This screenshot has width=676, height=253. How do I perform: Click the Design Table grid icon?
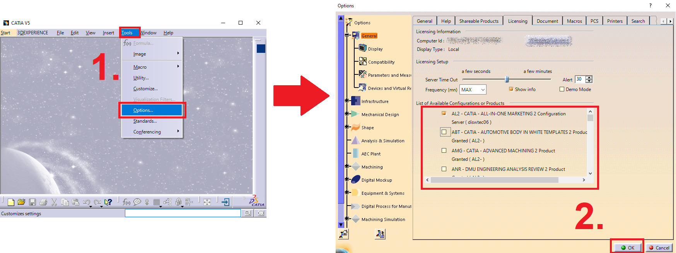click(157, 202)
